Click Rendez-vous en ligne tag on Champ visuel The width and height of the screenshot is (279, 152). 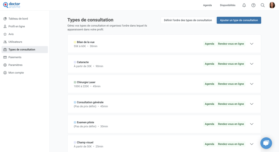(231, 144)
